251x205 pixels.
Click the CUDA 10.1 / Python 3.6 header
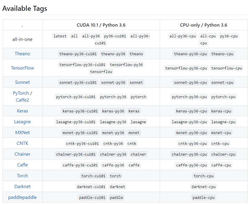(x=101, y=25)
